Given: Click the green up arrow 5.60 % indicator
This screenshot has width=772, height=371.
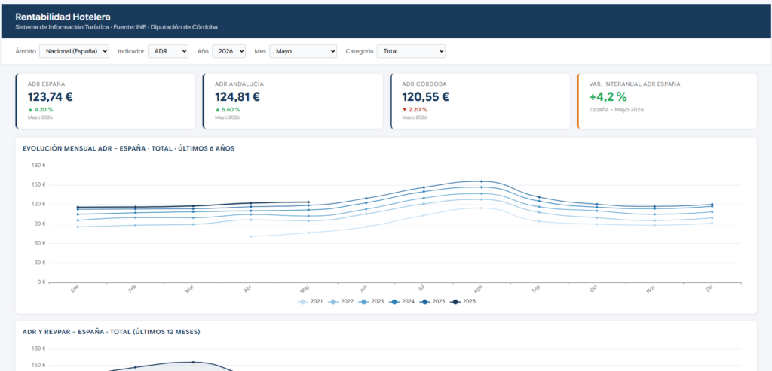Looking at the screenshot, I should pos(228,110).
